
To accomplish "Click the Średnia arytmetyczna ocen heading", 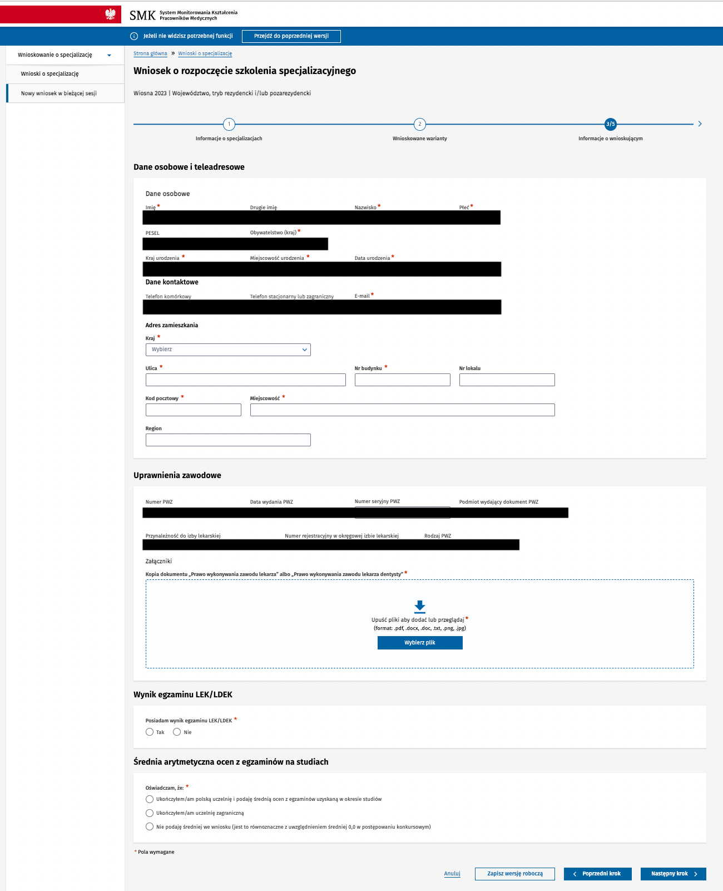I will point(231,762).
